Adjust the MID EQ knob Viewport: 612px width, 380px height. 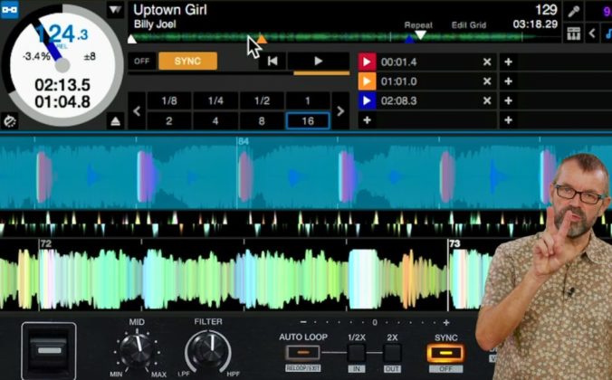[137, 349]
